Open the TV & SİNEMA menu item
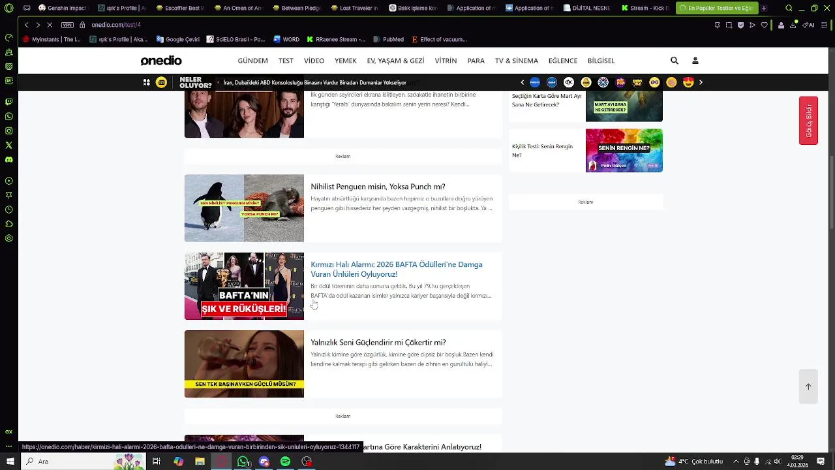The image size is (835, 470). click(x=517, y=61)
